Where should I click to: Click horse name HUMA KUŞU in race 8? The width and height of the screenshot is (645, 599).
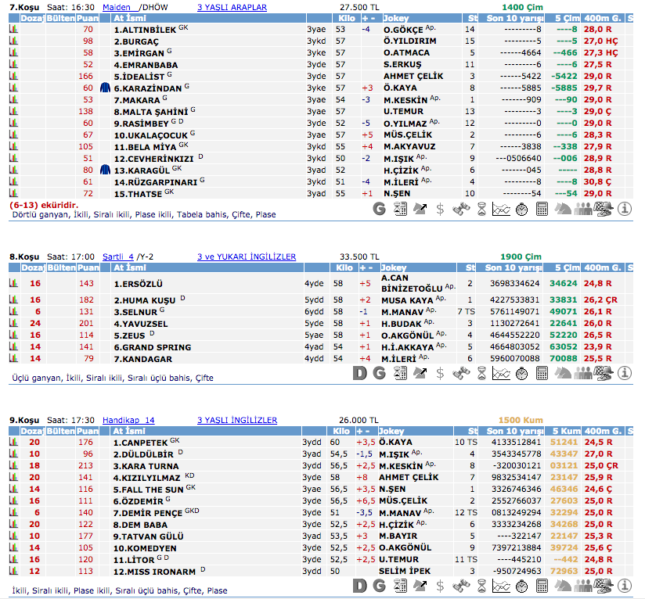click(145, 299)
